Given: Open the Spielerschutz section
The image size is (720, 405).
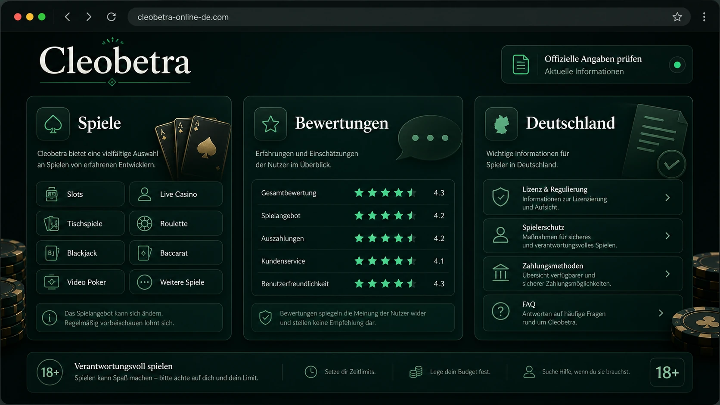Looking at the screenshot, I should coord(583,236).
